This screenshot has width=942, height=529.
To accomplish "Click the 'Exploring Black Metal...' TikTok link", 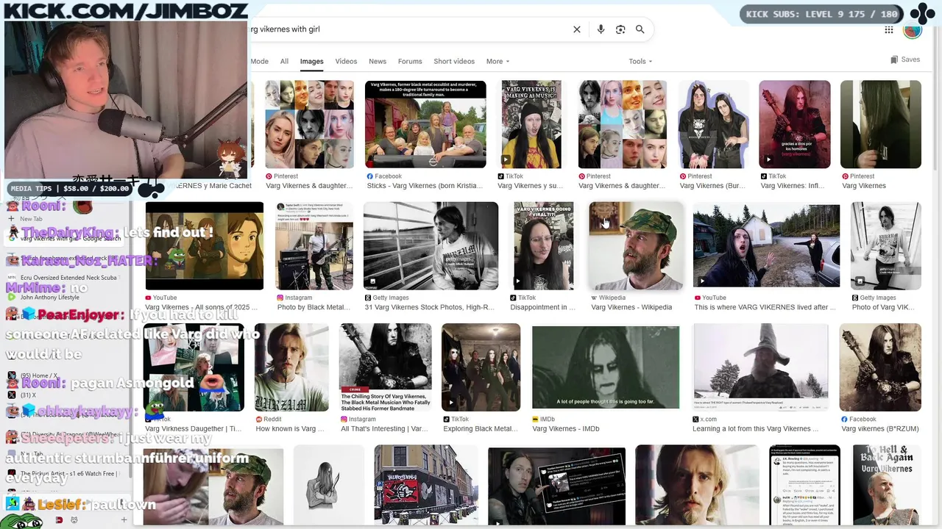I will pos(480,428).
